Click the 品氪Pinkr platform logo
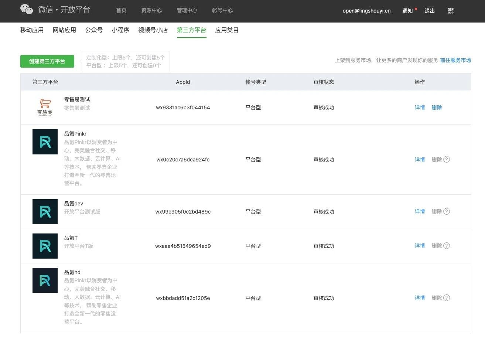 [x=45, y=142]
